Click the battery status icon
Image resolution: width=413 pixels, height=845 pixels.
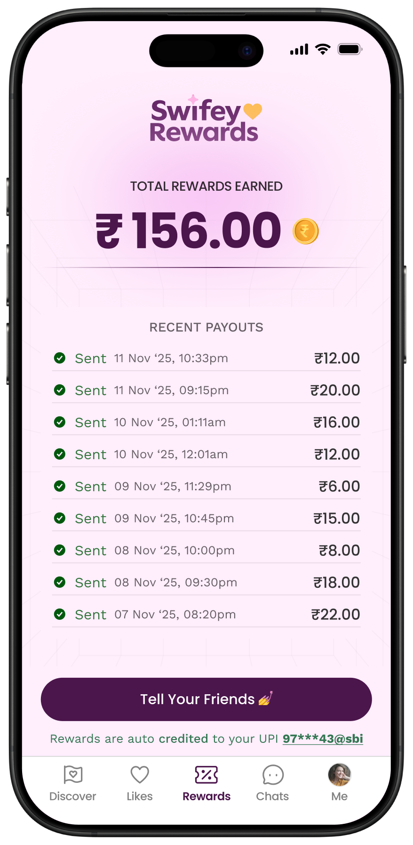click(349, 49)
